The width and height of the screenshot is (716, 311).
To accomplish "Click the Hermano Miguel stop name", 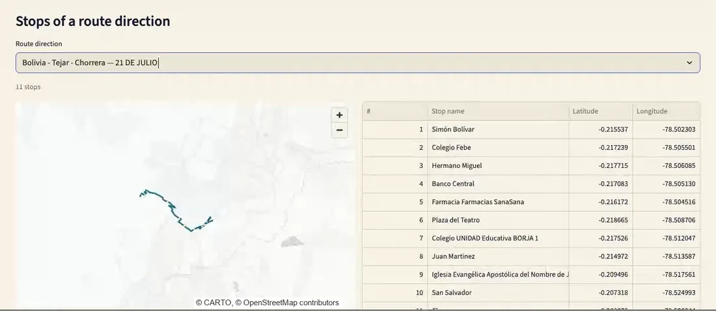I will [457, 166].
